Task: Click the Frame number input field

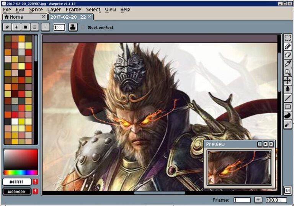Action: [x=242, y=200]
